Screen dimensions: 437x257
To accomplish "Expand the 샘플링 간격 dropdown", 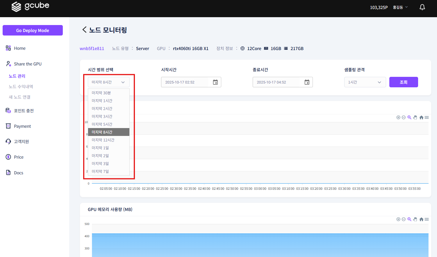I will [x=365, y=82].
